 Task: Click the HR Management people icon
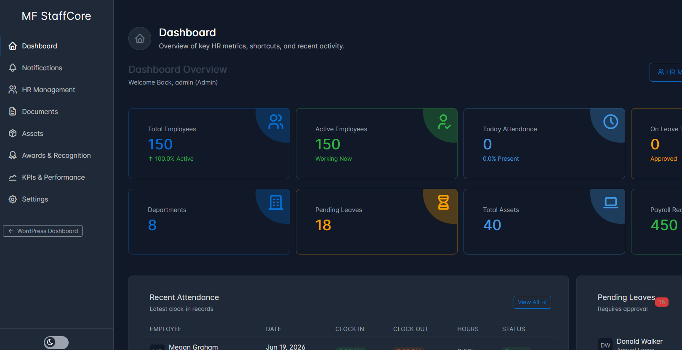tap(13, 90)
